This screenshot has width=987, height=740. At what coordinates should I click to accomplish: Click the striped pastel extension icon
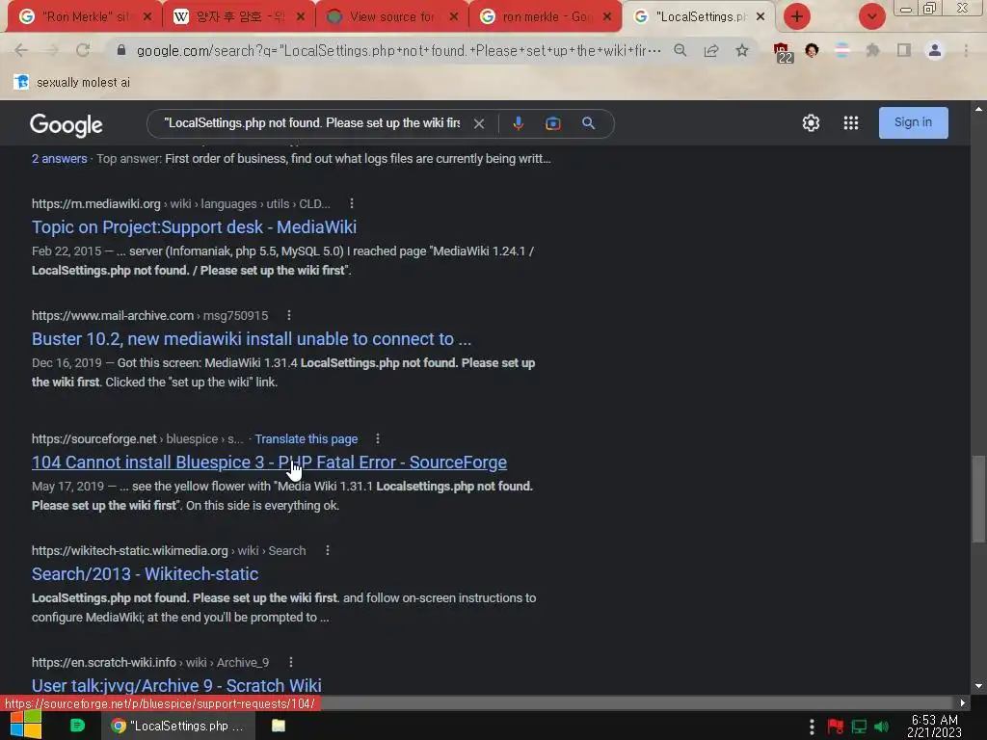click(x=842, y=50)
